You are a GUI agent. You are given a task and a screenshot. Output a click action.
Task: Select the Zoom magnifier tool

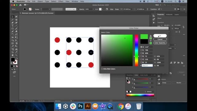pyautogui.click(x=16, y=55)
